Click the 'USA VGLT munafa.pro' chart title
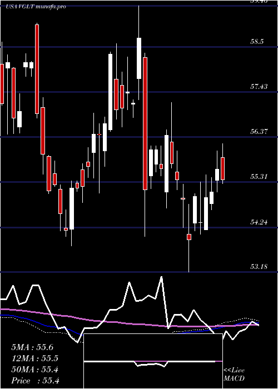Viewport: 278px width, 389px height. (36, 7)
